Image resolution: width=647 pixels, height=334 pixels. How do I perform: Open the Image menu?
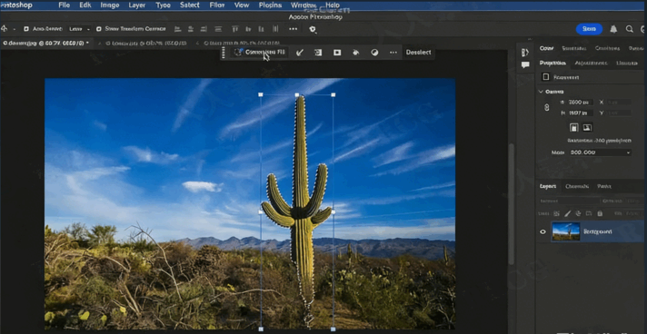pyautogui.click(x=110, y=5)
